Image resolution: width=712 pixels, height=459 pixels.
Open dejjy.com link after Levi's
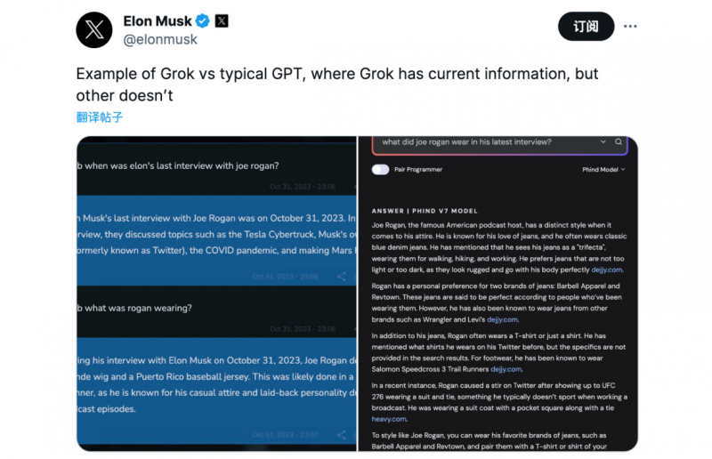(x=502, y=319)
